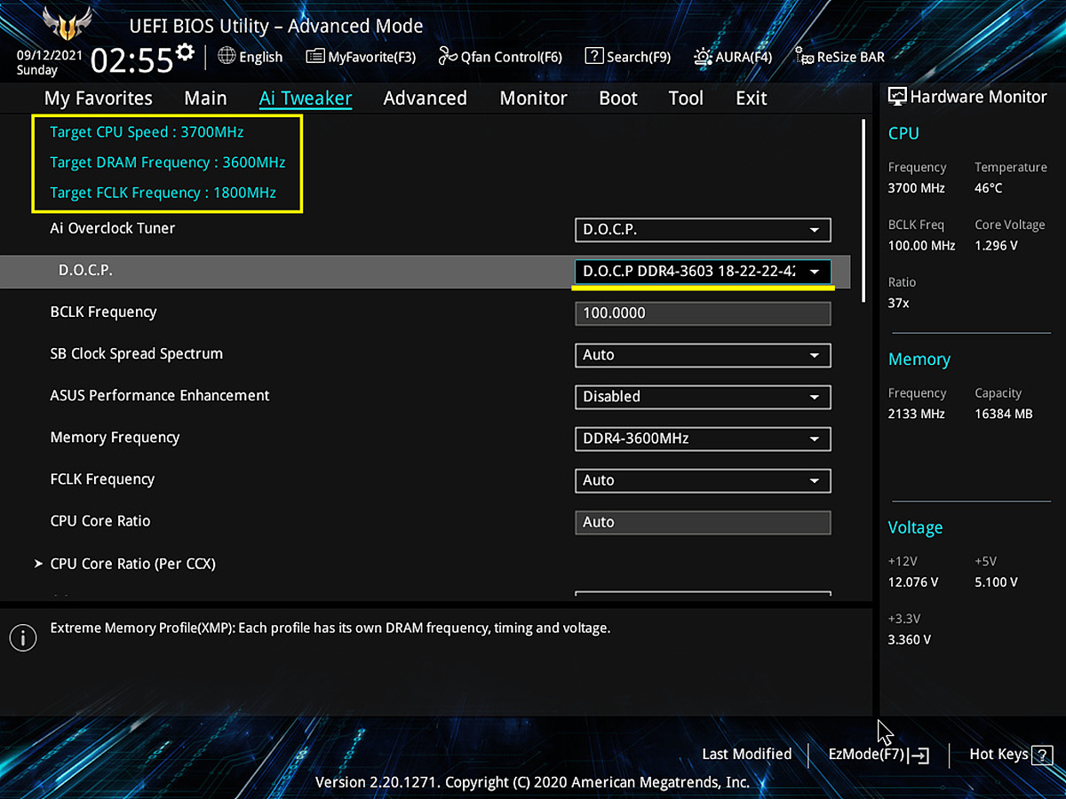Screen dimensions: 1066x799
Task: Click the Hardware Monitor display icon
Action: pyautogui.click(x=897, y=98)
